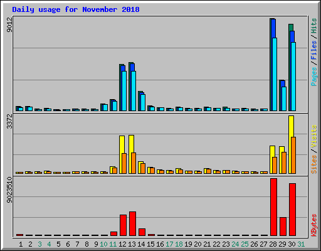Select green day label 10

(103, 244)
